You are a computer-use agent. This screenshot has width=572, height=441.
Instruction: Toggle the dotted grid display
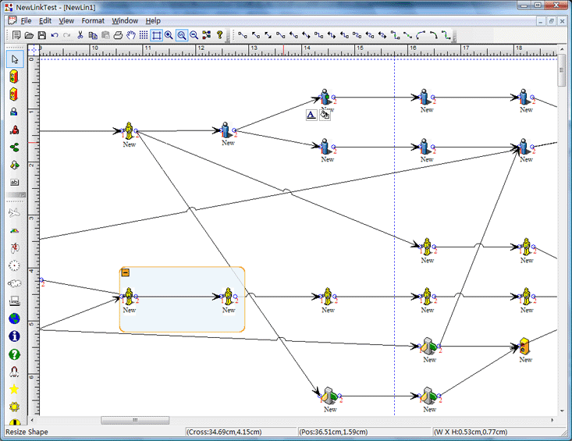(144, 35)
